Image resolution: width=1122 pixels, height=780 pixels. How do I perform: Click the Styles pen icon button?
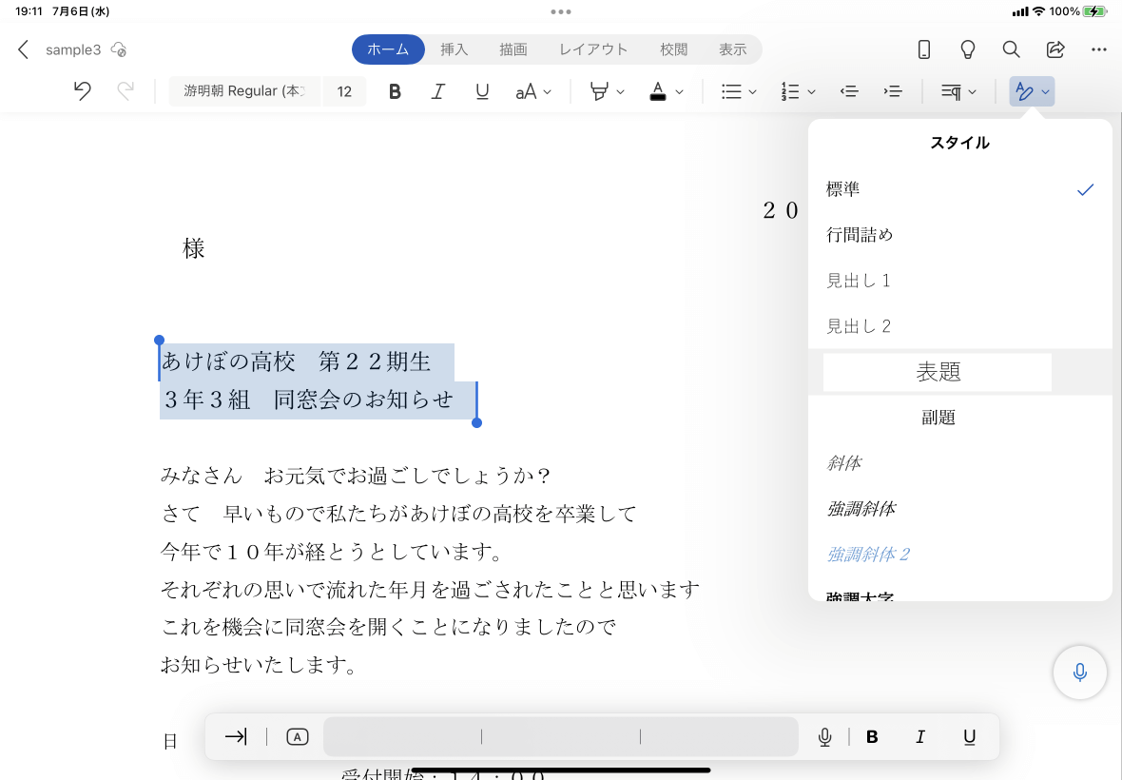pyautogui.click(x=1024, y=91)
